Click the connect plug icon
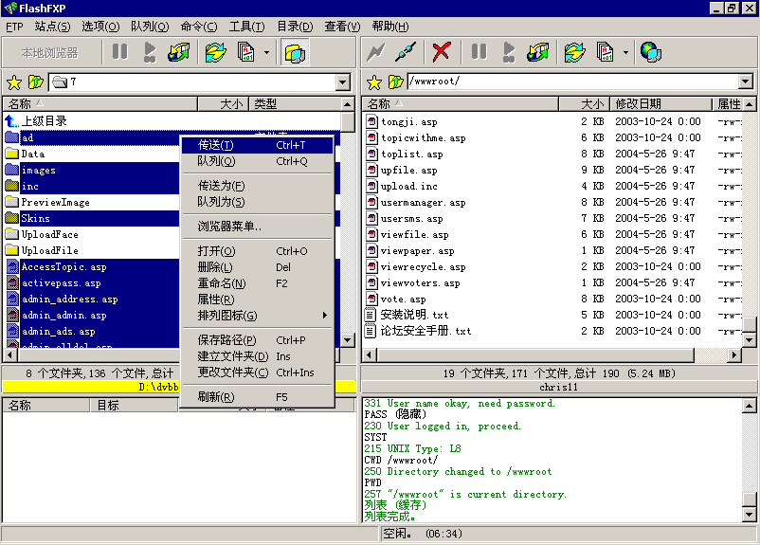760x545 pixels. coord(406,52)
